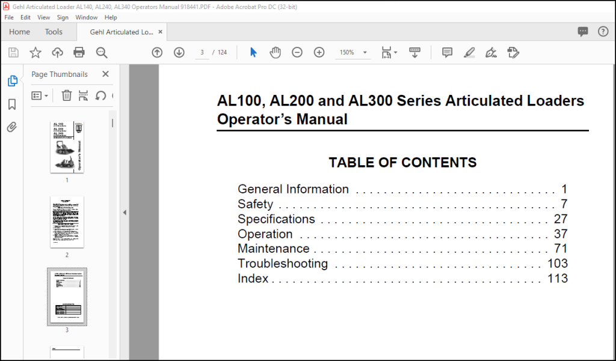The height and width of the screenshot is (361, 616).
Task: Select the page 1 thumbnail
Action: pos(67,147)
